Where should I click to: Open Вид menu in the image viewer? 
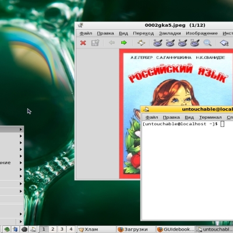(x=123, y=33)
